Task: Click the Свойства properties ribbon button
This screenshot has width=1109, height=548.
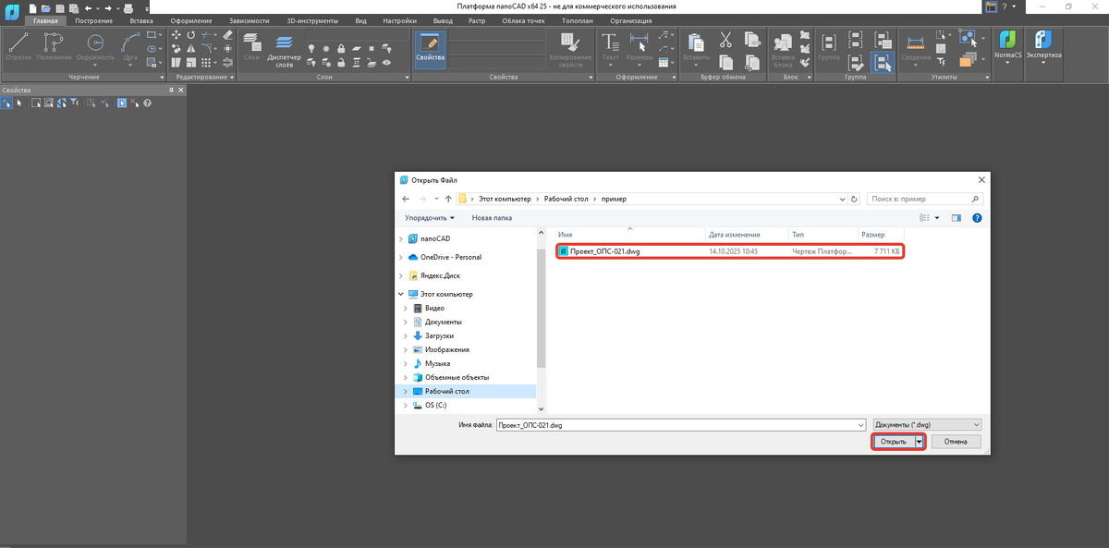Action: (430, 48)
